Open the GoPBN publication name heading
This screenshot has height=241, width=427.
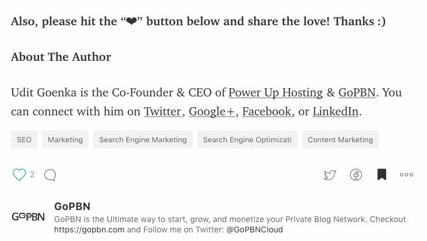[x=72, y=207]
